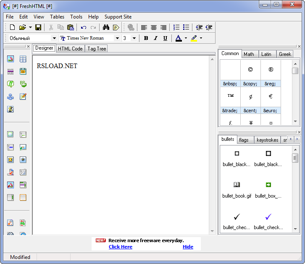
Task: Redo the last undone action
Action: (93, 27)
